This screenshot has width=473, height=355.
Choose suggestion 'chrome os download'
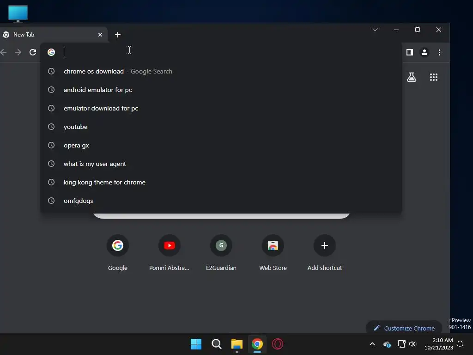[221, 71]
